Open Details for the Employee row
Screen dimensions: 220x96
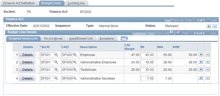tap(27, 55)
